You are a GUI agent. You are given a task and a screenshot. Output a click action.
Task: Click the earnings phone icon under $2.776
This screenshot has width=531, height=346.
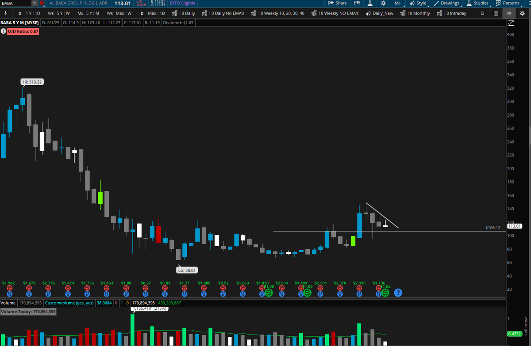48,288
